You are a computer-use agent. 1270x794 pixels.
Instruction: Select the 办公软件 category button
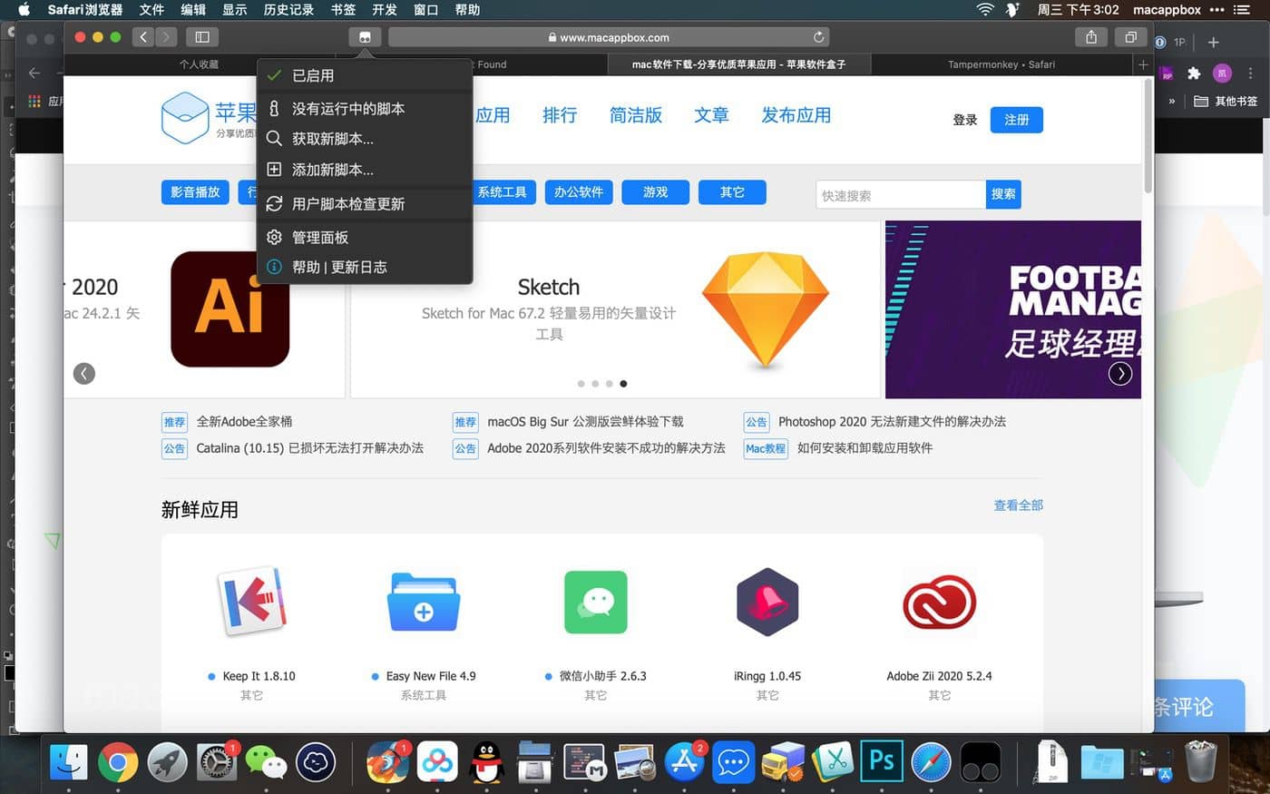tap(579, 192)
